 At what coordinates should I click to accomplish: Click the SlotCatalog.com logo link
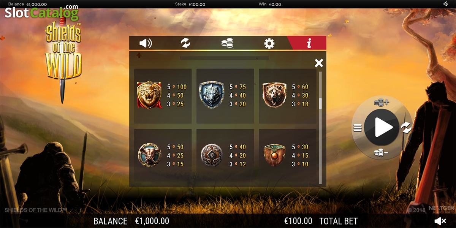(41, 13)
